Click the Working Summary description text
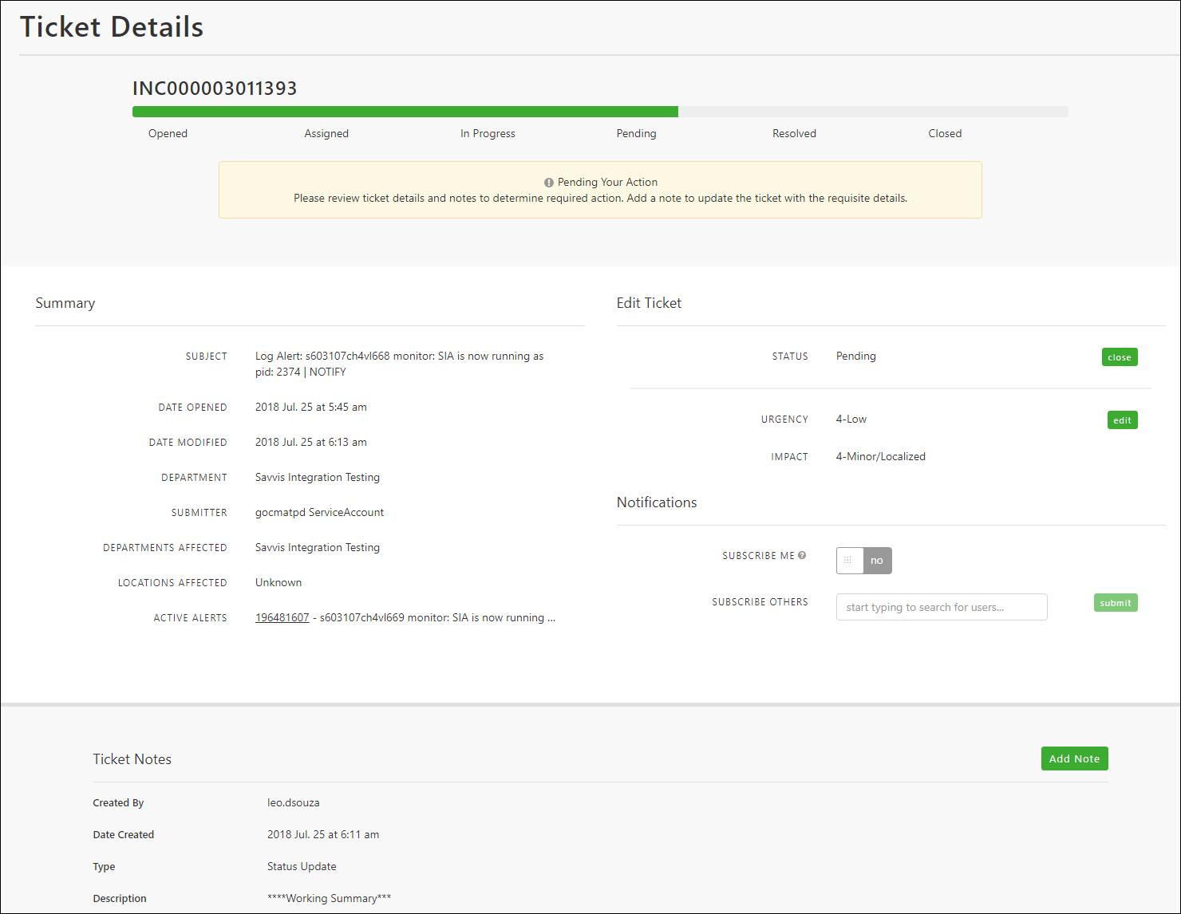1181x914 pixels. click(329, 898)
